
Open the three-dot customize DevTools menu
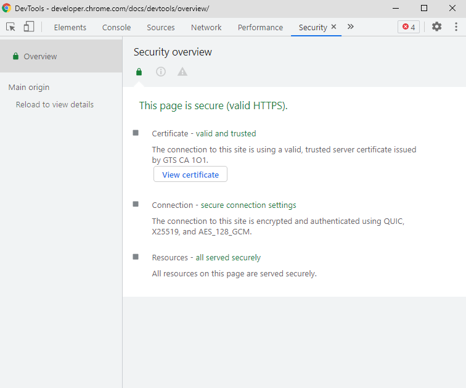(456, 27)
